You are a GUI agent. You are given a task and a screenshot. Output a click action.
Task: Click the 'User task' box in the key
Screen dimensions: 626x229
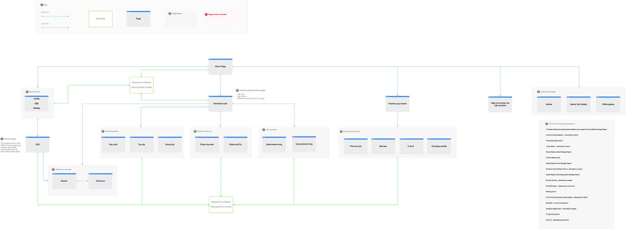(x=100, y=19)
